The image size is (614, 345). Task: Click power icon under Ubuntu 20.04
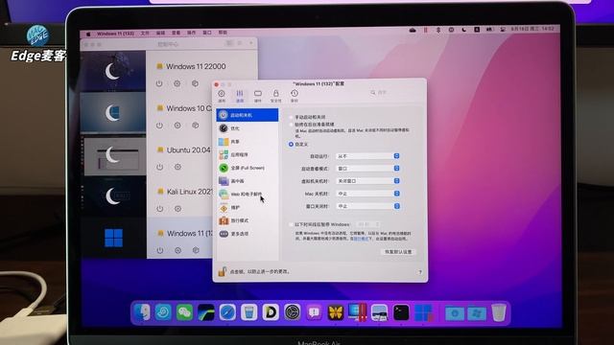tap(160, 167)
